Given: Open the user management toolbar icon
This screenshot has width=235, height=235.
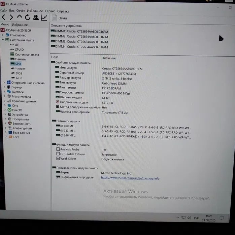Looking at the screenshot, I should click(x=36, y=17).
